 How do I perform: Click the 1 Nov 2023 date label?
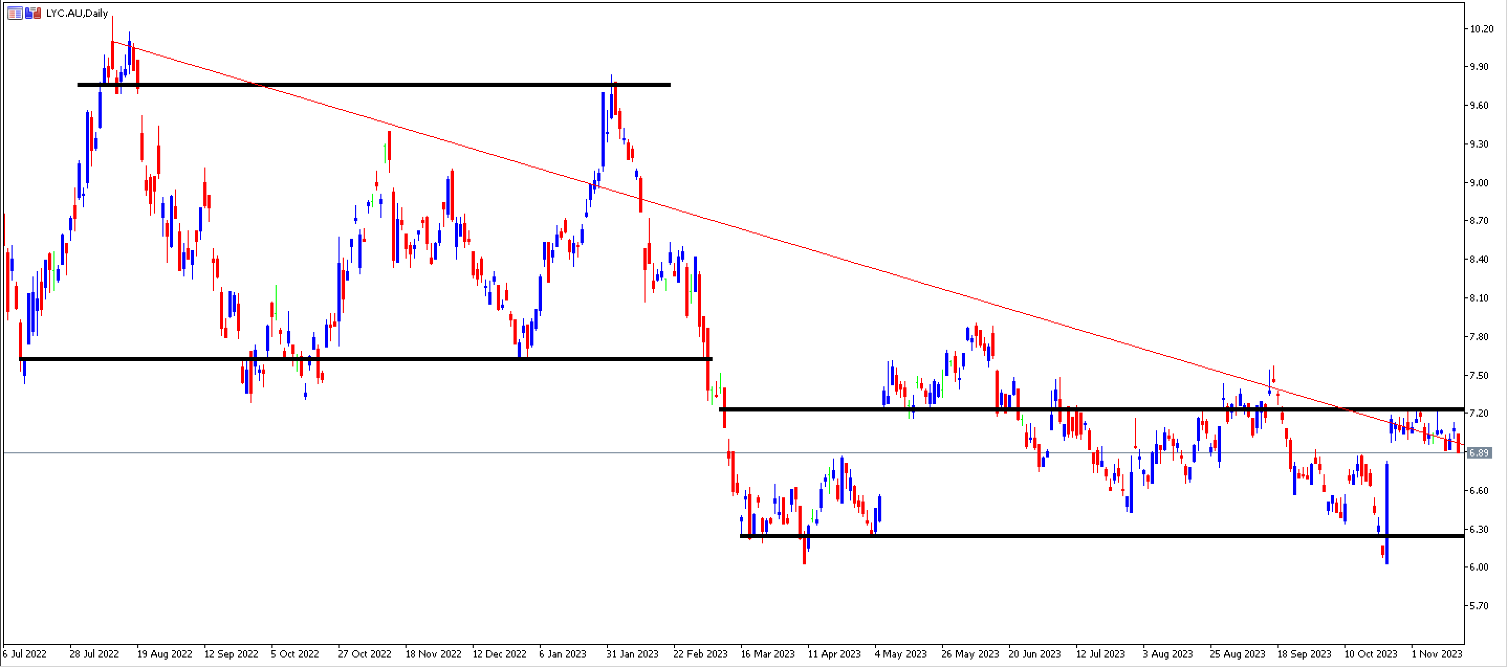[x=1437, y=654]
